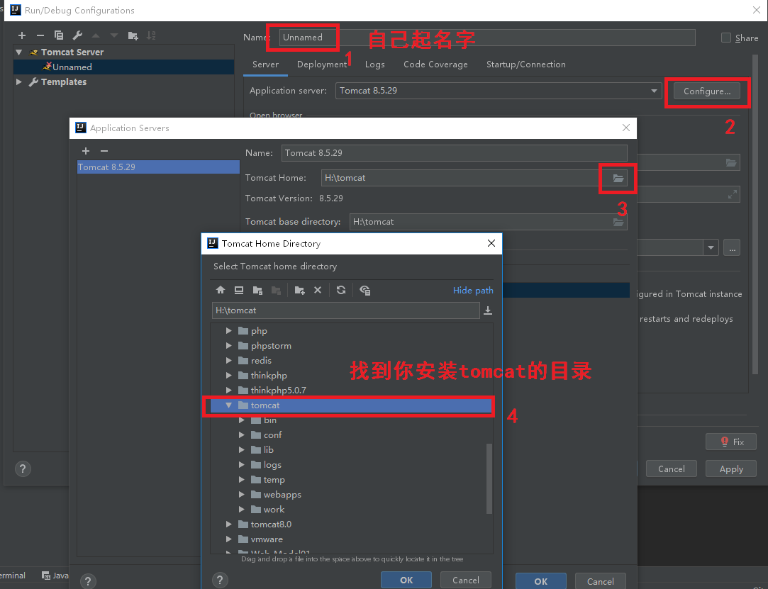Select Tomcat 8.5.29 in servers list
The height and width of the screenshot is (589, 768).
[158, 167]
